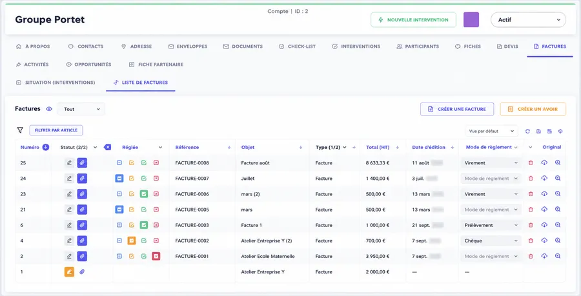
Task: Toggle green checkbox for FACTURE-0008
Action: 144,163
